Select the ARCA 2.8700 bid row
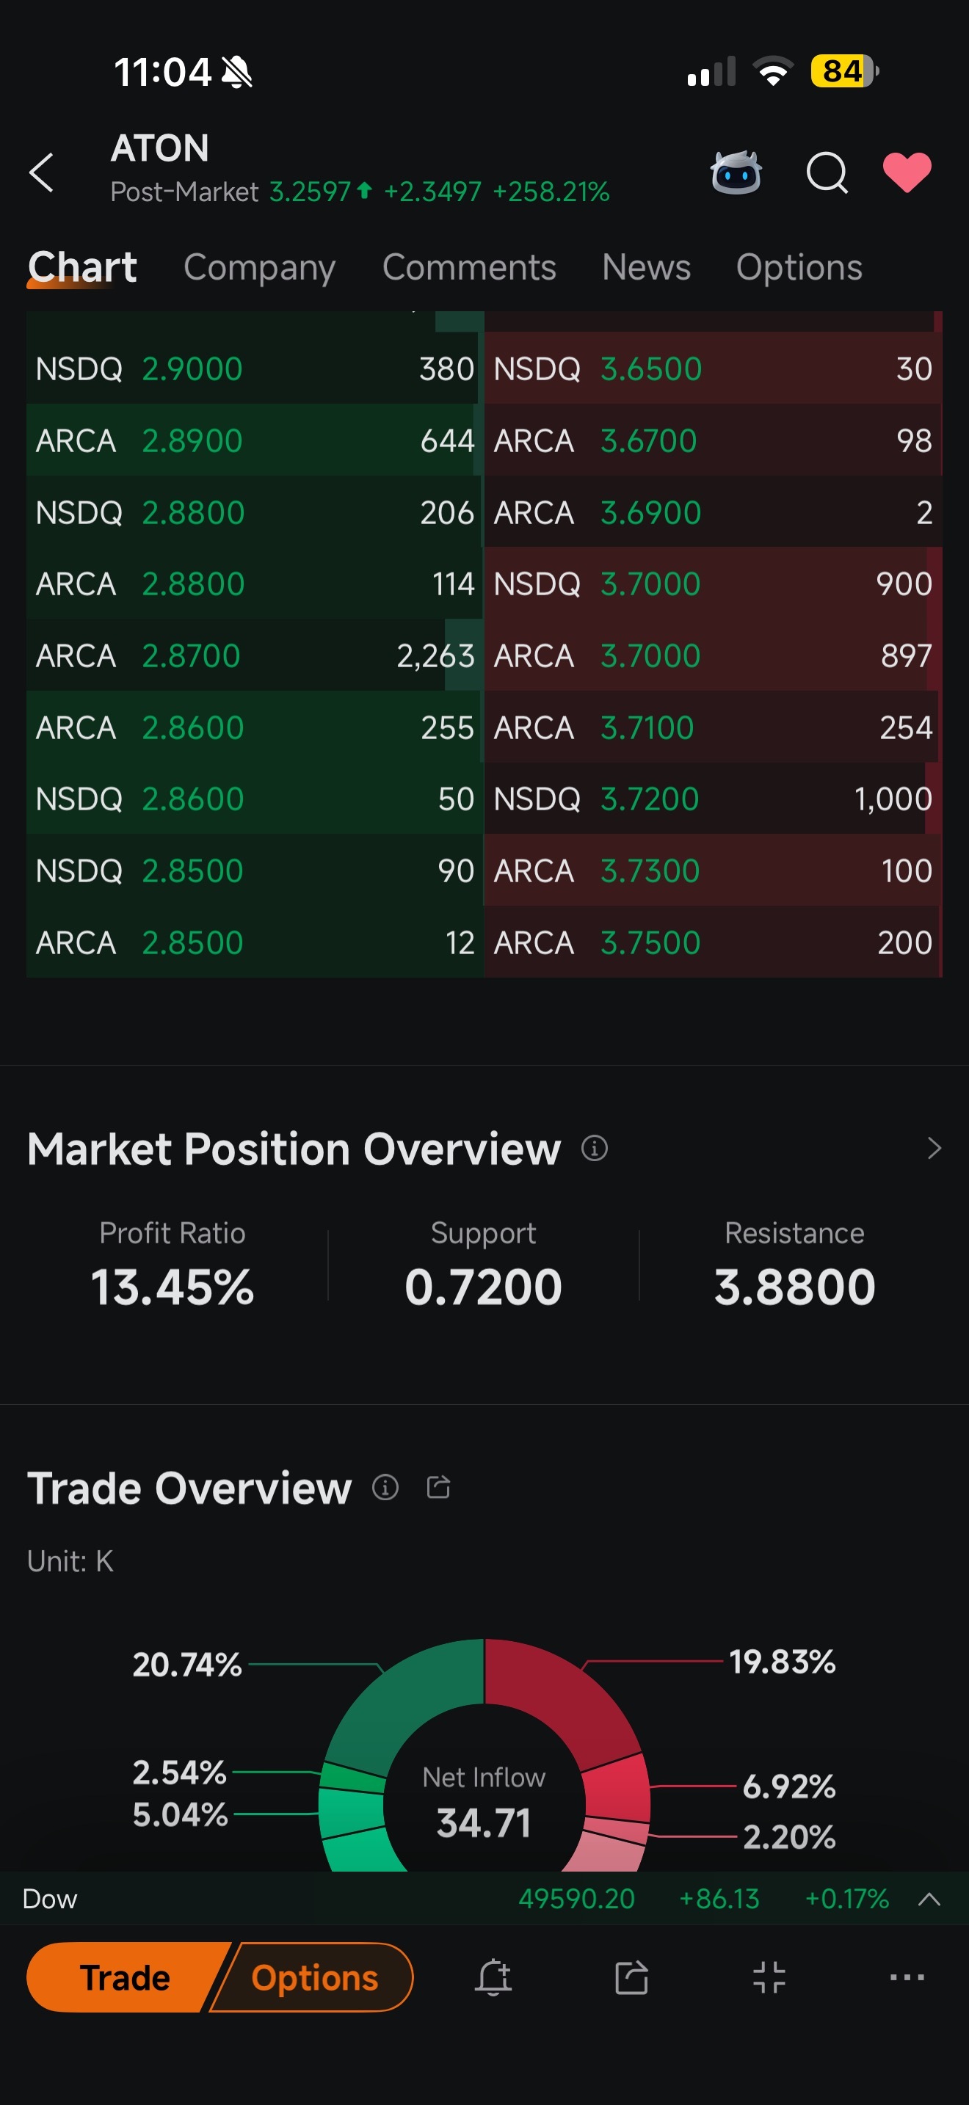 [x=254, y=655]
